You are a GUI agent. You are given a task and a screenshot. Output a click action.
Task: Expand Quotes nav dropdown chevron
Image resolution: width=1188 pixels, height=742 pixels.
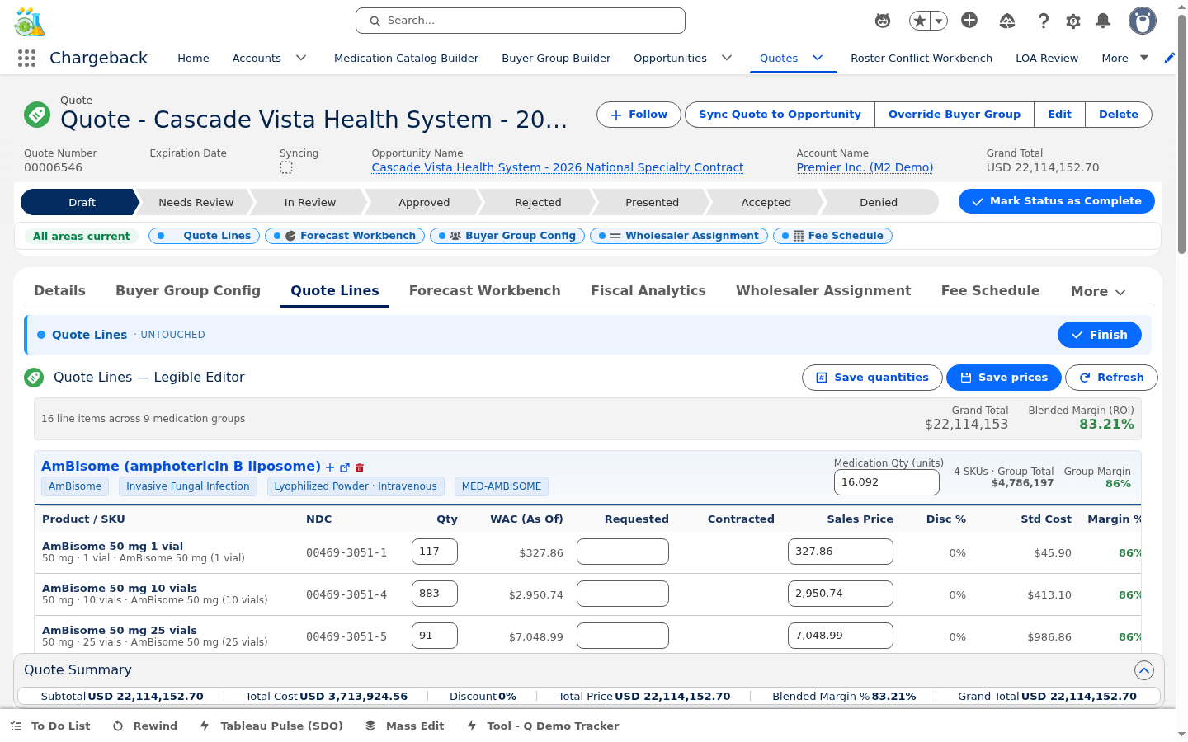(818, 58)
